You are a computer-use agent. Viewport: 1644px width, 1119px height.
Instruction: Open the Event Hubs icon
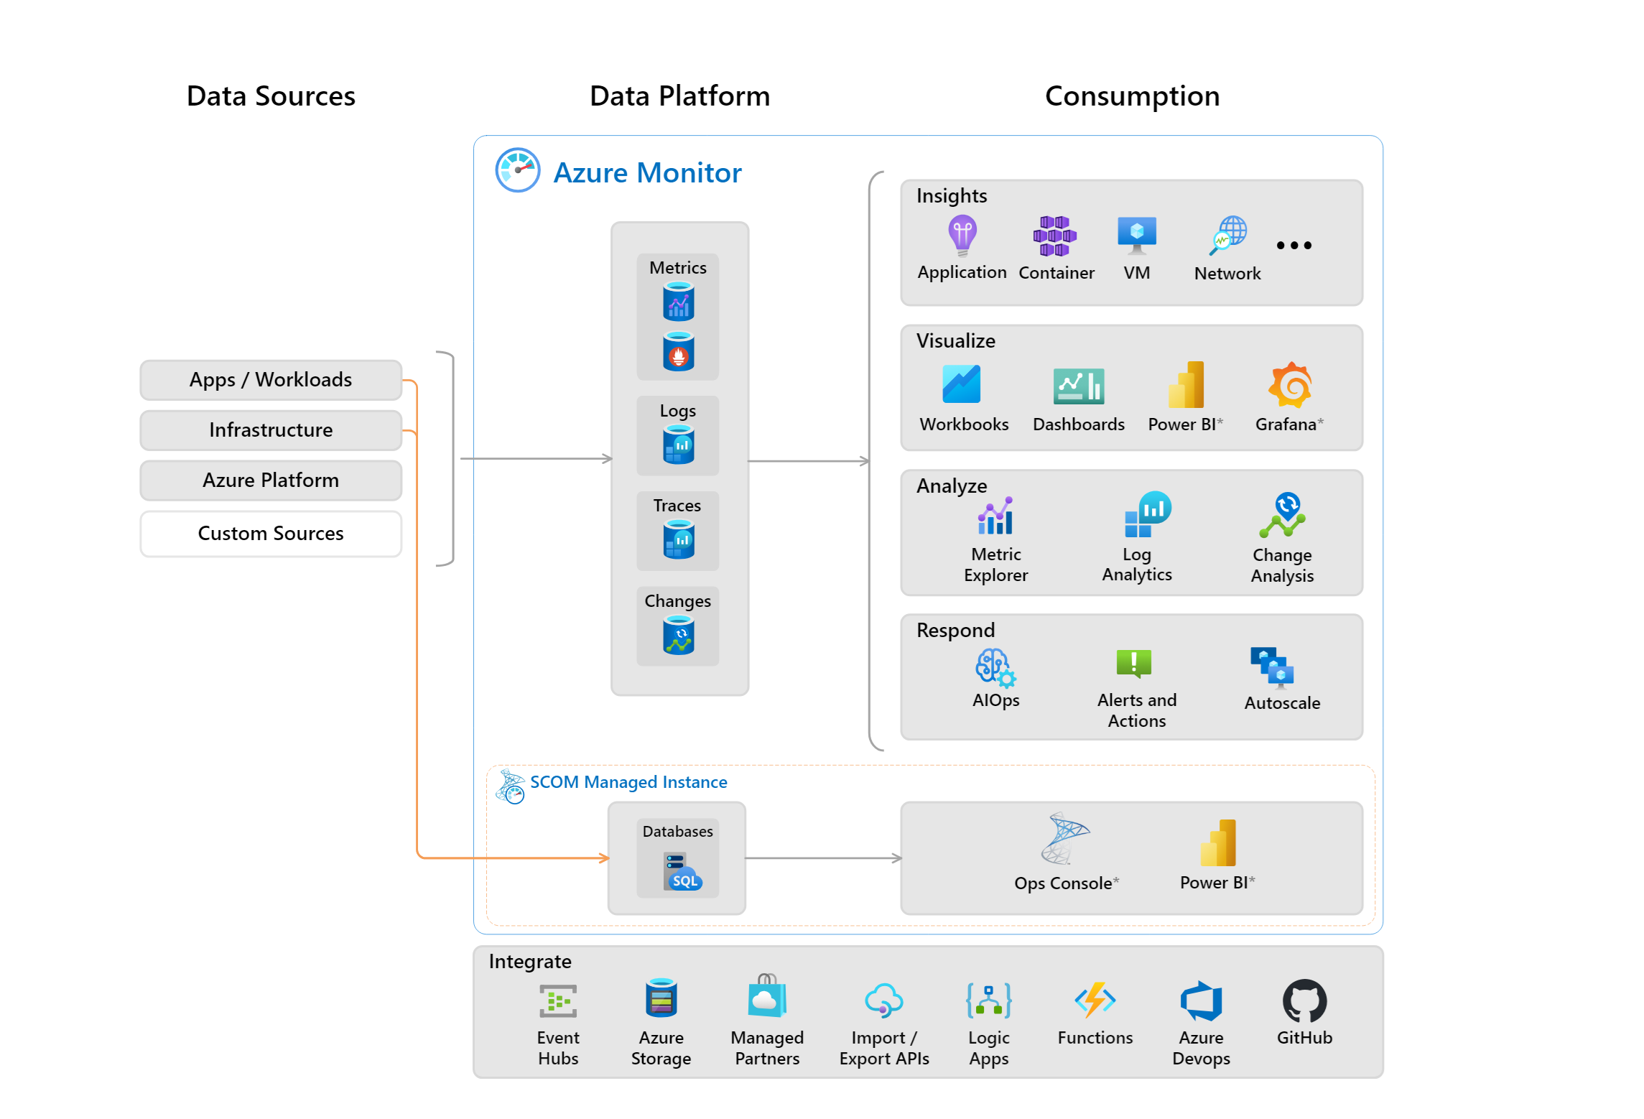pyautogui.click(x=558, y=1000)
